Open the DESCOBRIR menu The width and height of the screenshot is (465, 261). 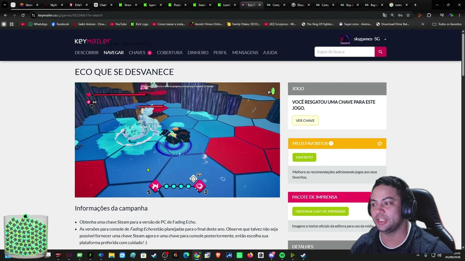tap(86, 53)
